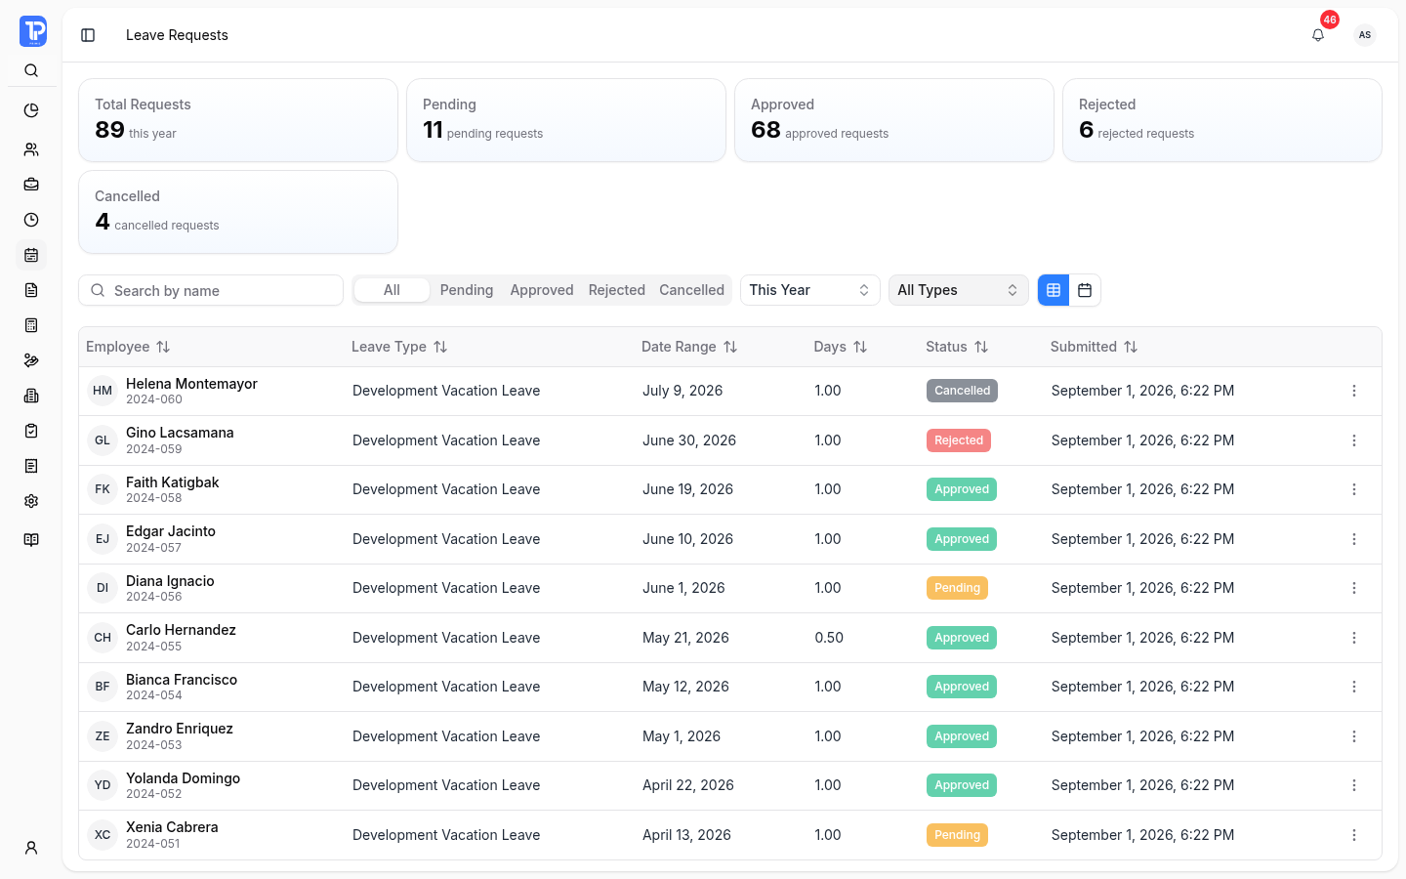Select the Pending filter tab

pos(467,290)
